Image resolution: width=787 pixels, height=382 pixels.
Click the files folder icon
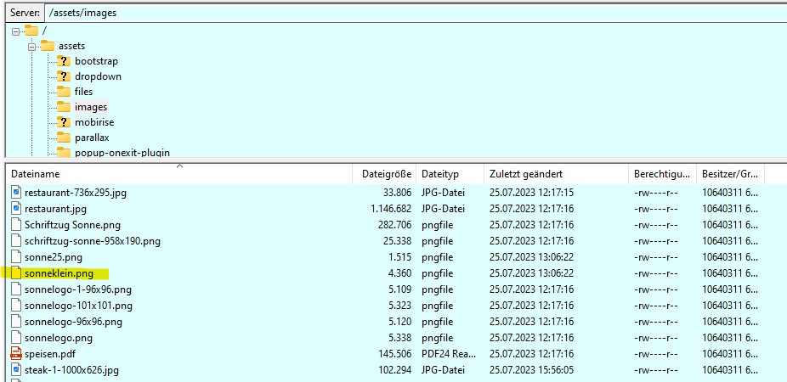pos(63,92)
